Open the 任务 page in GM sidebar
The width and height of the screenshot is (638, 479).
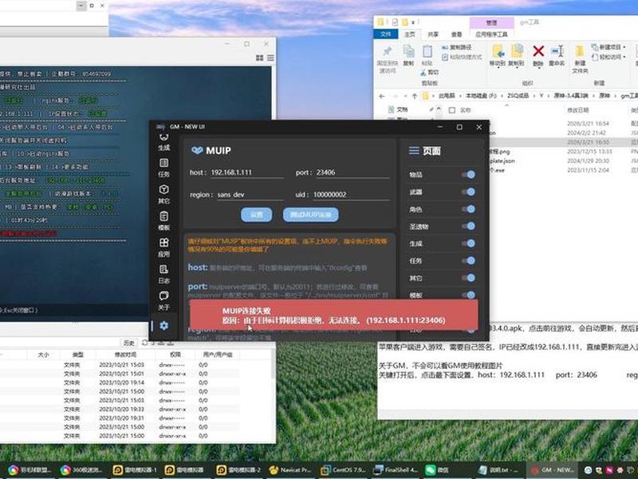[164, 168]
